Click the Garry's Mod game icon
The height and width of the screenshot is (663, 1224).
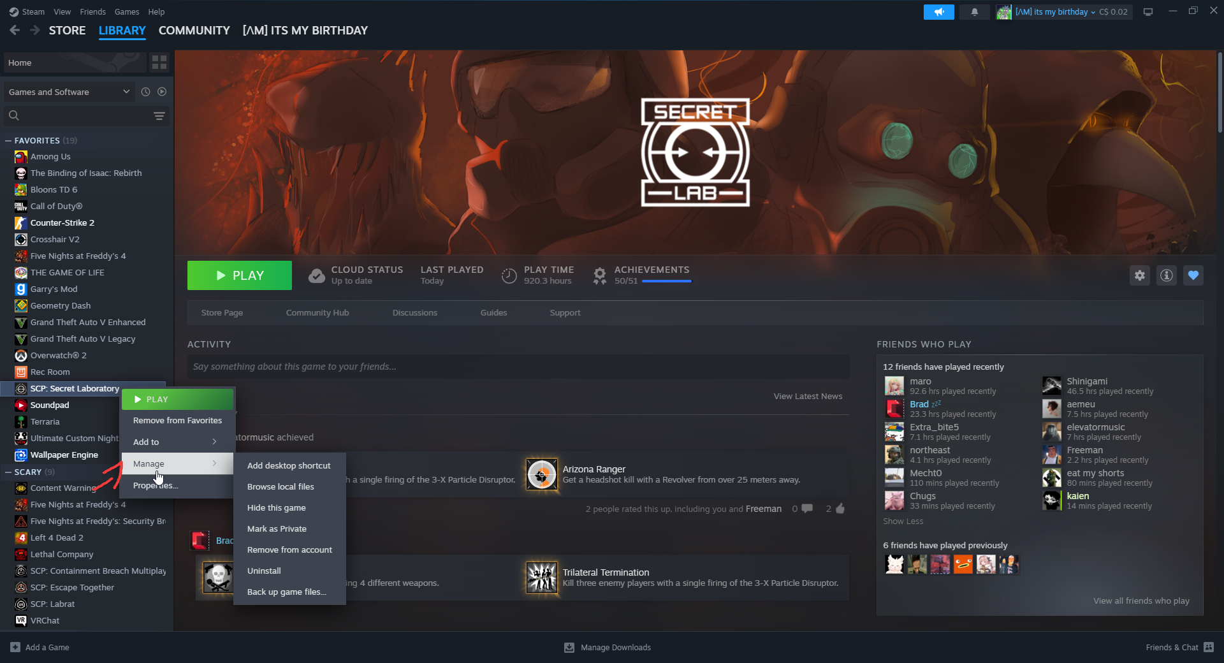click(21, 289)
